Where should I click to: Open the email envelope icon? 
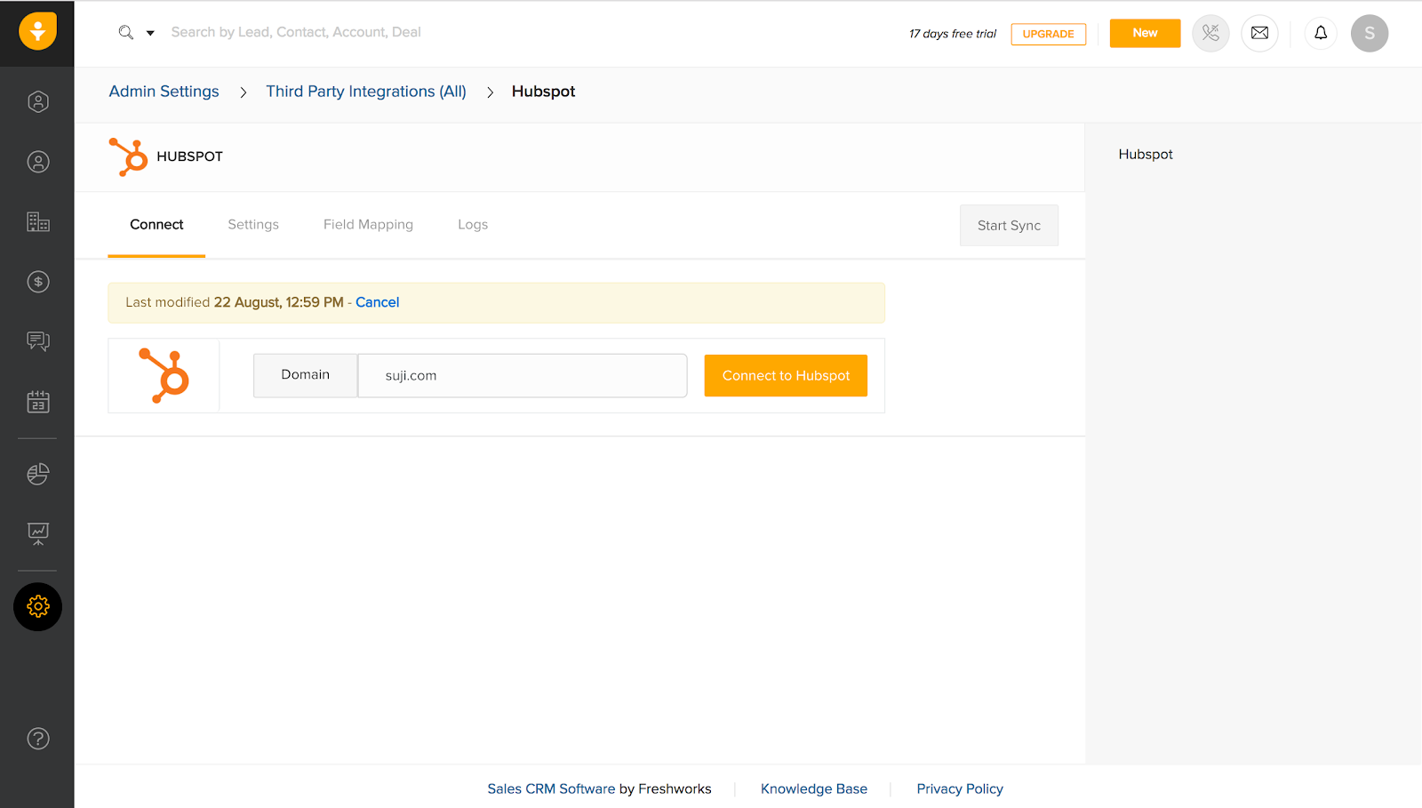pos(1259,33)
